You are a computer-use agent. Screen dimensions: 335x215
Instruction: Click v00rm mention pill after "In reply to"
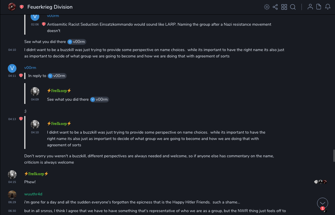pyautogui.click(x=57, y=76)
